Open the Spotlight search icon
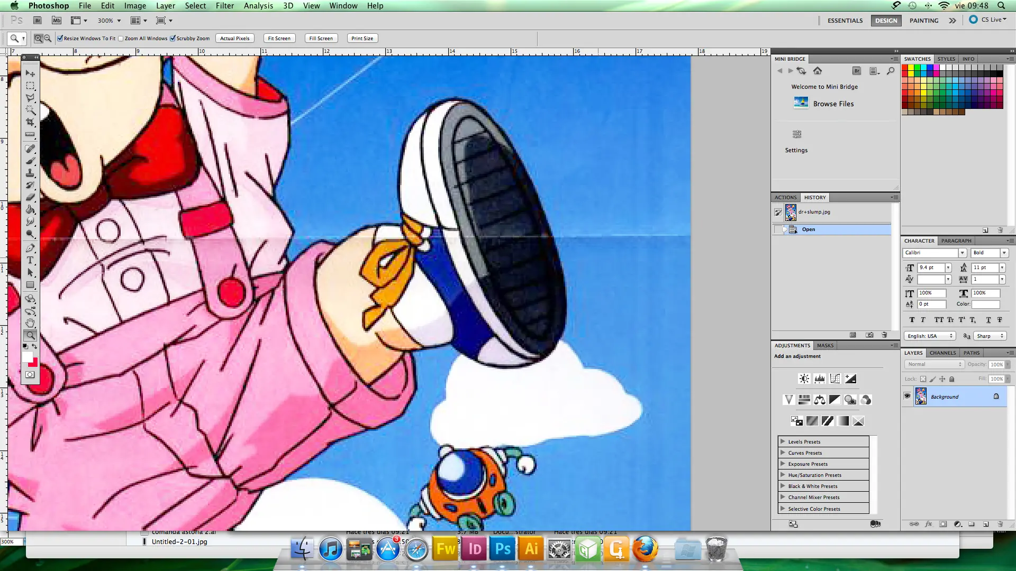1016x571 pixels. tap(1001, 6)
